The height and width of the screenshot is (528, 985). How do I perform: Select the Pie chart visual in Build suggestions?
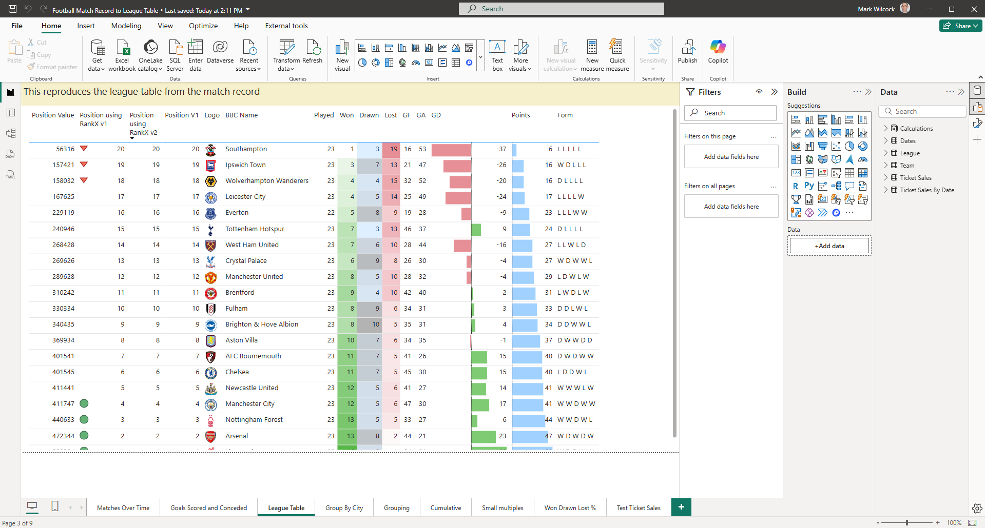[849, 146]
